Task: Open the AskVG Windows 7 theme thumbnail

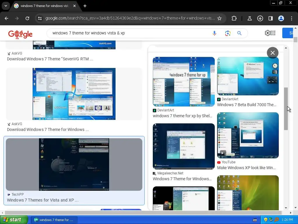Action: pyautogui.click(x=74, y=94)
